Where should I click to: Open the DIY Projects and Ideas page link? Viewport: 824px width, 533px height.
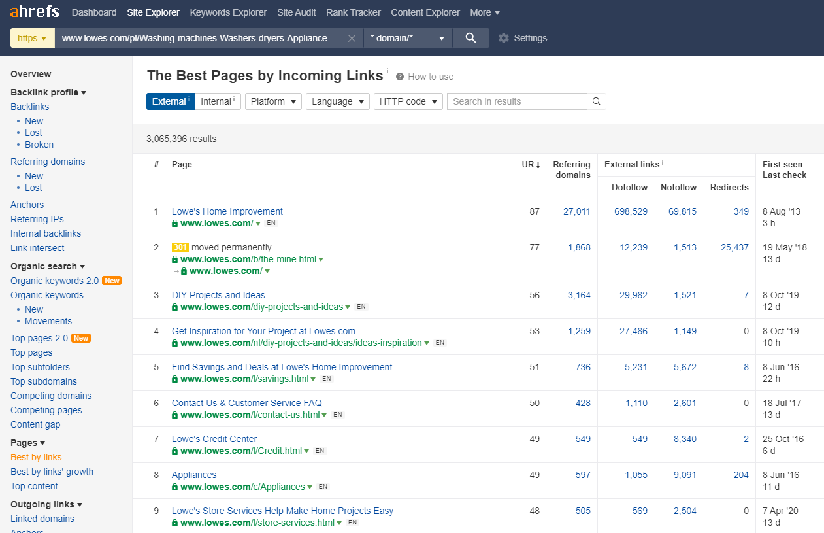point(218,295)
